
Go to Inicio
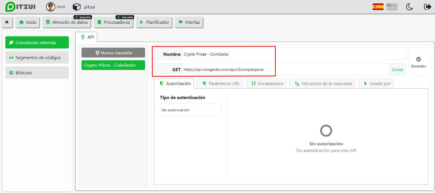click(x=28, y=22)
